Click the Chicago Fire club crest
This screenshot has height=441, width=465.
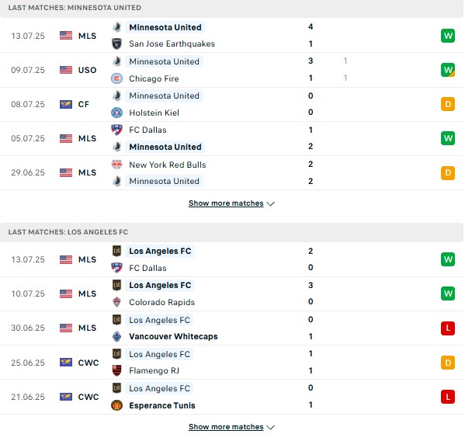pyautogui.click(x=117, y=78)
